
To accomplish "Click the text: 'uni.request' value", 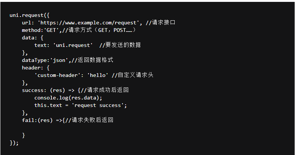I will coord(63,45).
